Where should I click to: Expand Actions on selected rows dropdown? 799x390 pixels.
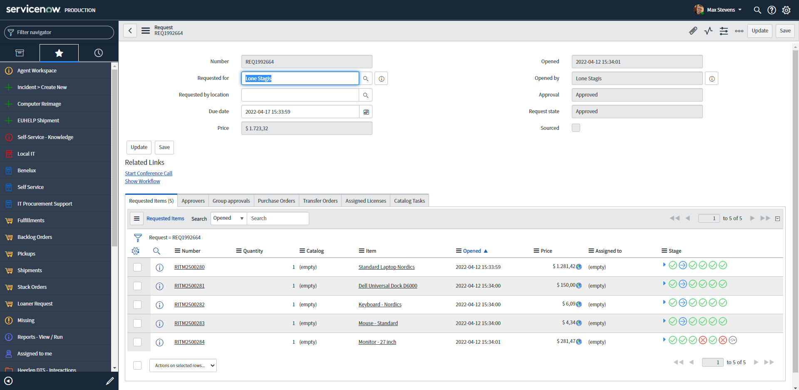click(x=183, y=365)
